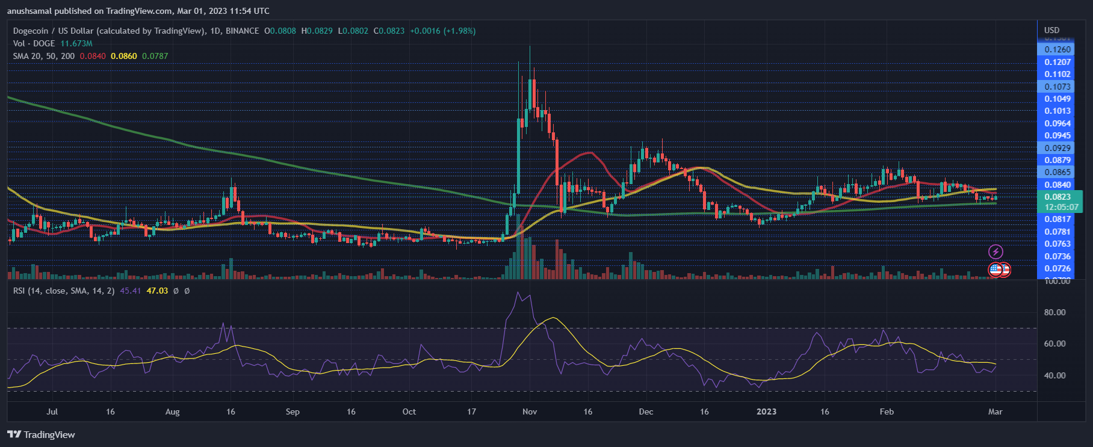The image size is (1093, 447).
Task: Click the USD currency label on price axis
Action: click(1051, 30)
